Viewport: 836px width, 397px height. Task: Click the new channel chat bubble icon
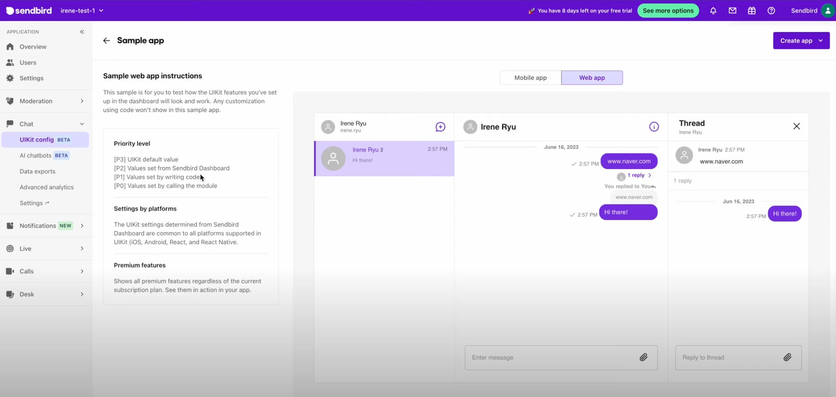click(440, 127)
